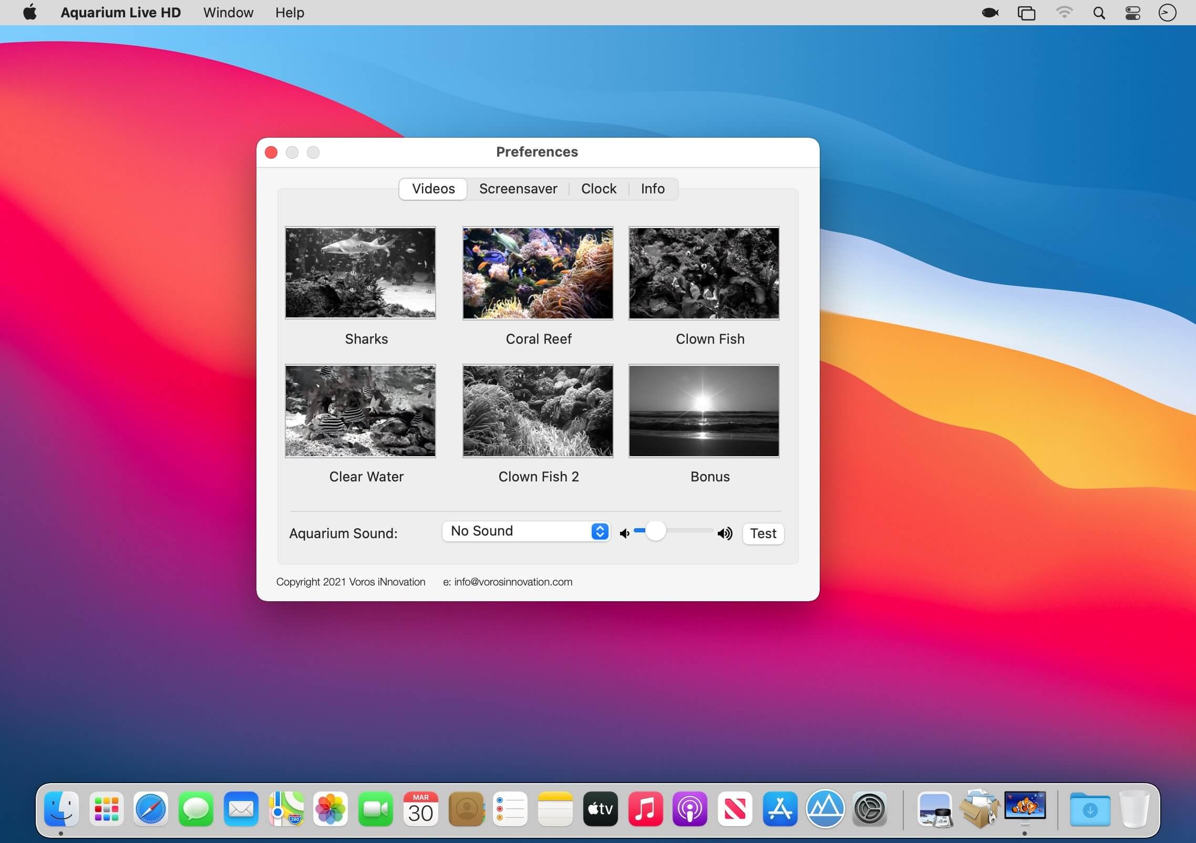Select the Coral Reef video thumbnail

pos(538,273)
